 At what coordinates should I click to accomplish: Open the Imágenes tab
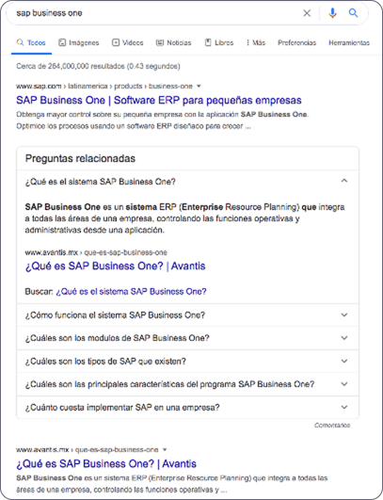point(79,42)
